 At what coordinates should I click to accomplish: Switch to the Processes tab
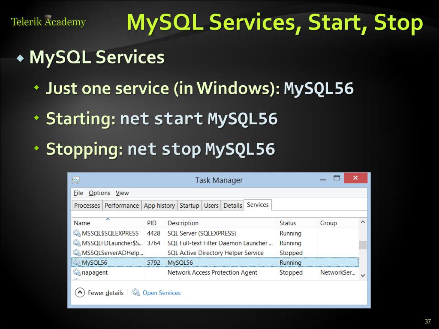coord(87,205)
